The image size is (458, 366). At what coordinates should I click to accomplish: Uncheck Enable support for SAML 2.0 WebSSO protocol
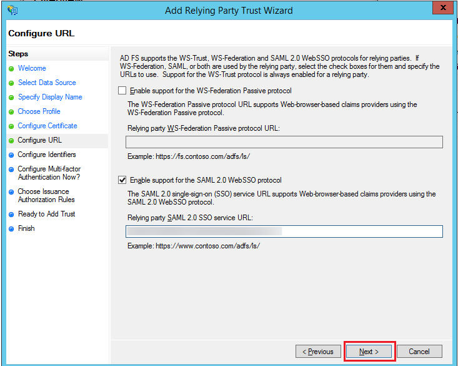pyautogui.click(x=122, y=180)
